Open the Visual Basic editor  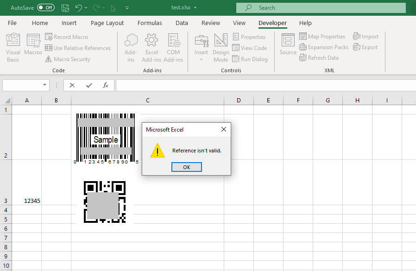(x=13, y=48)
